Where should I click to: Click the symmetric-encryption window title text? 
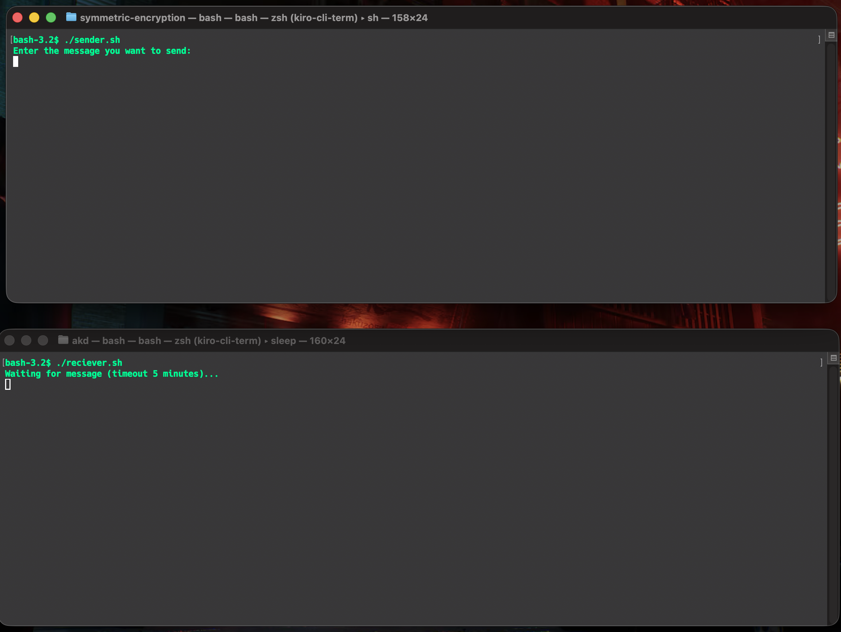pyautogui.click(x=254, y=18)
